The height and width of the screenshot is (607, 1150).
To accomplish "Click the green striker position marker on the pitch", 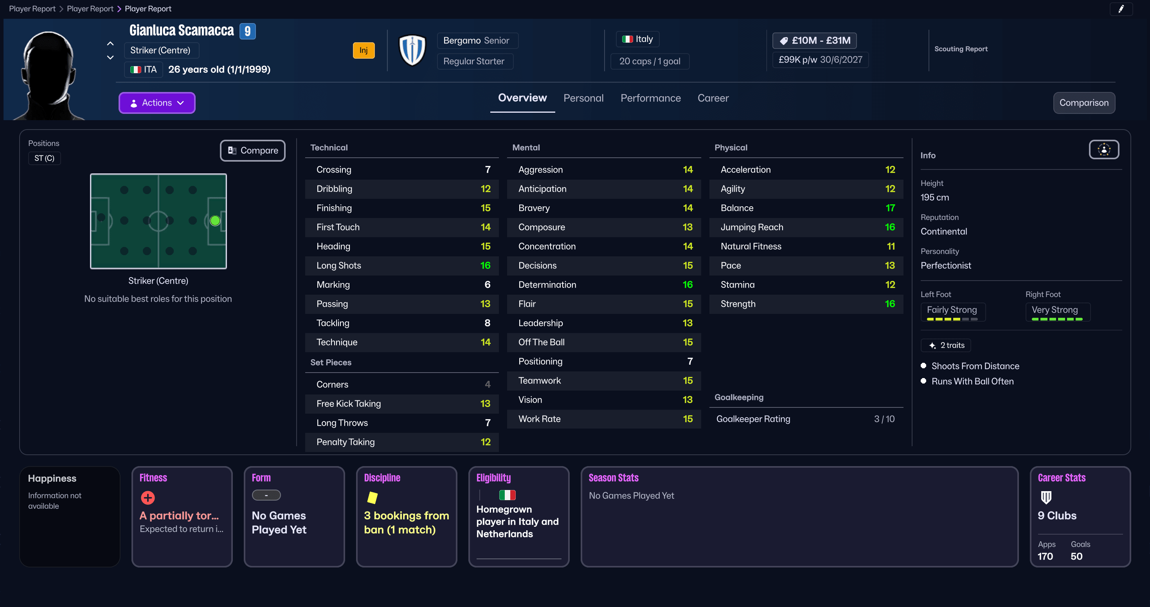I will 215,220.
